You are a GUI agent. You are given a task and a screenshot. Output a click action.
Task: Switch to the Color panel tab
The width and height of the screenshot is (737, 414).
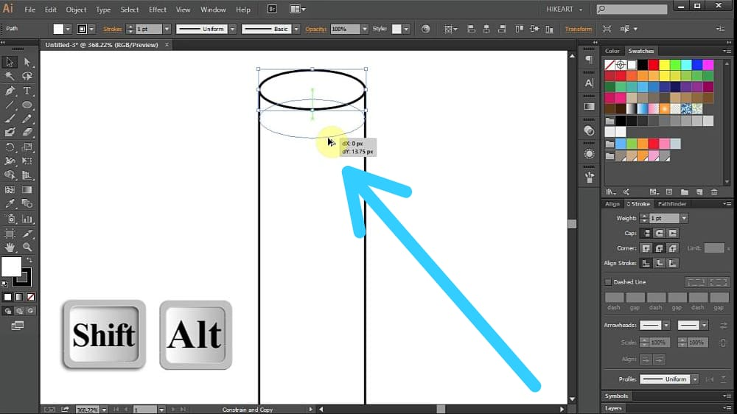click(x=612, y=51)
